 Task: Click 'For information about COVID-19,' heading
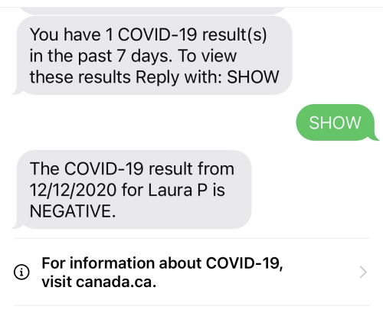(x=162, y=263)
